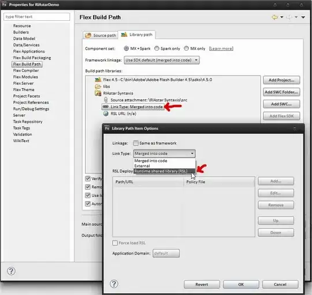The height and width of the screenshot is (295, 312).
Task: Open help in the Properties window
Action: pyautogui.click(x=11, y=271)
